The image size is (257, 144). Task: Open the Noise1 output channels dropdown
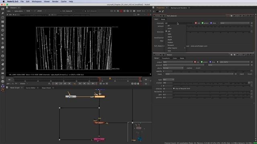click(178, 62)
